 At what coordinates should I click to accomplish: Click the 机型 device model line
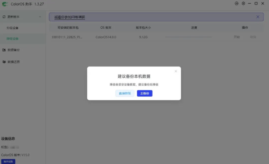pyautogui.click(x=10, y=147)
